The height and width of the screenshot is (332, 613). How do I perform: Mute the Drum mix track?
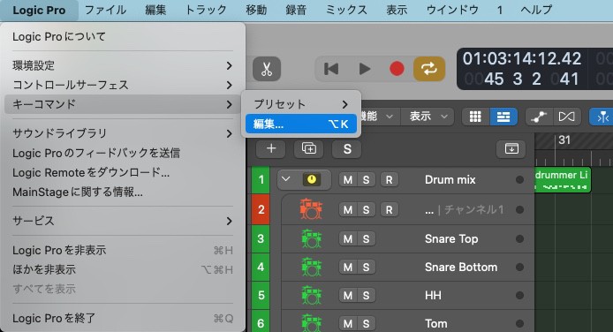coord(347,179)
